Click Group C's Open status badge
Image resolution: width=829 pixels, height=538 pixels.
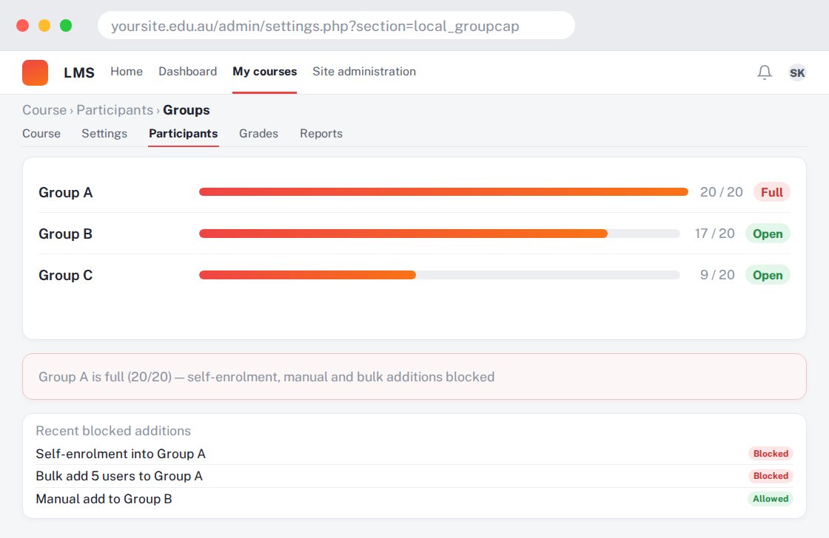click(x=768, y=275)
